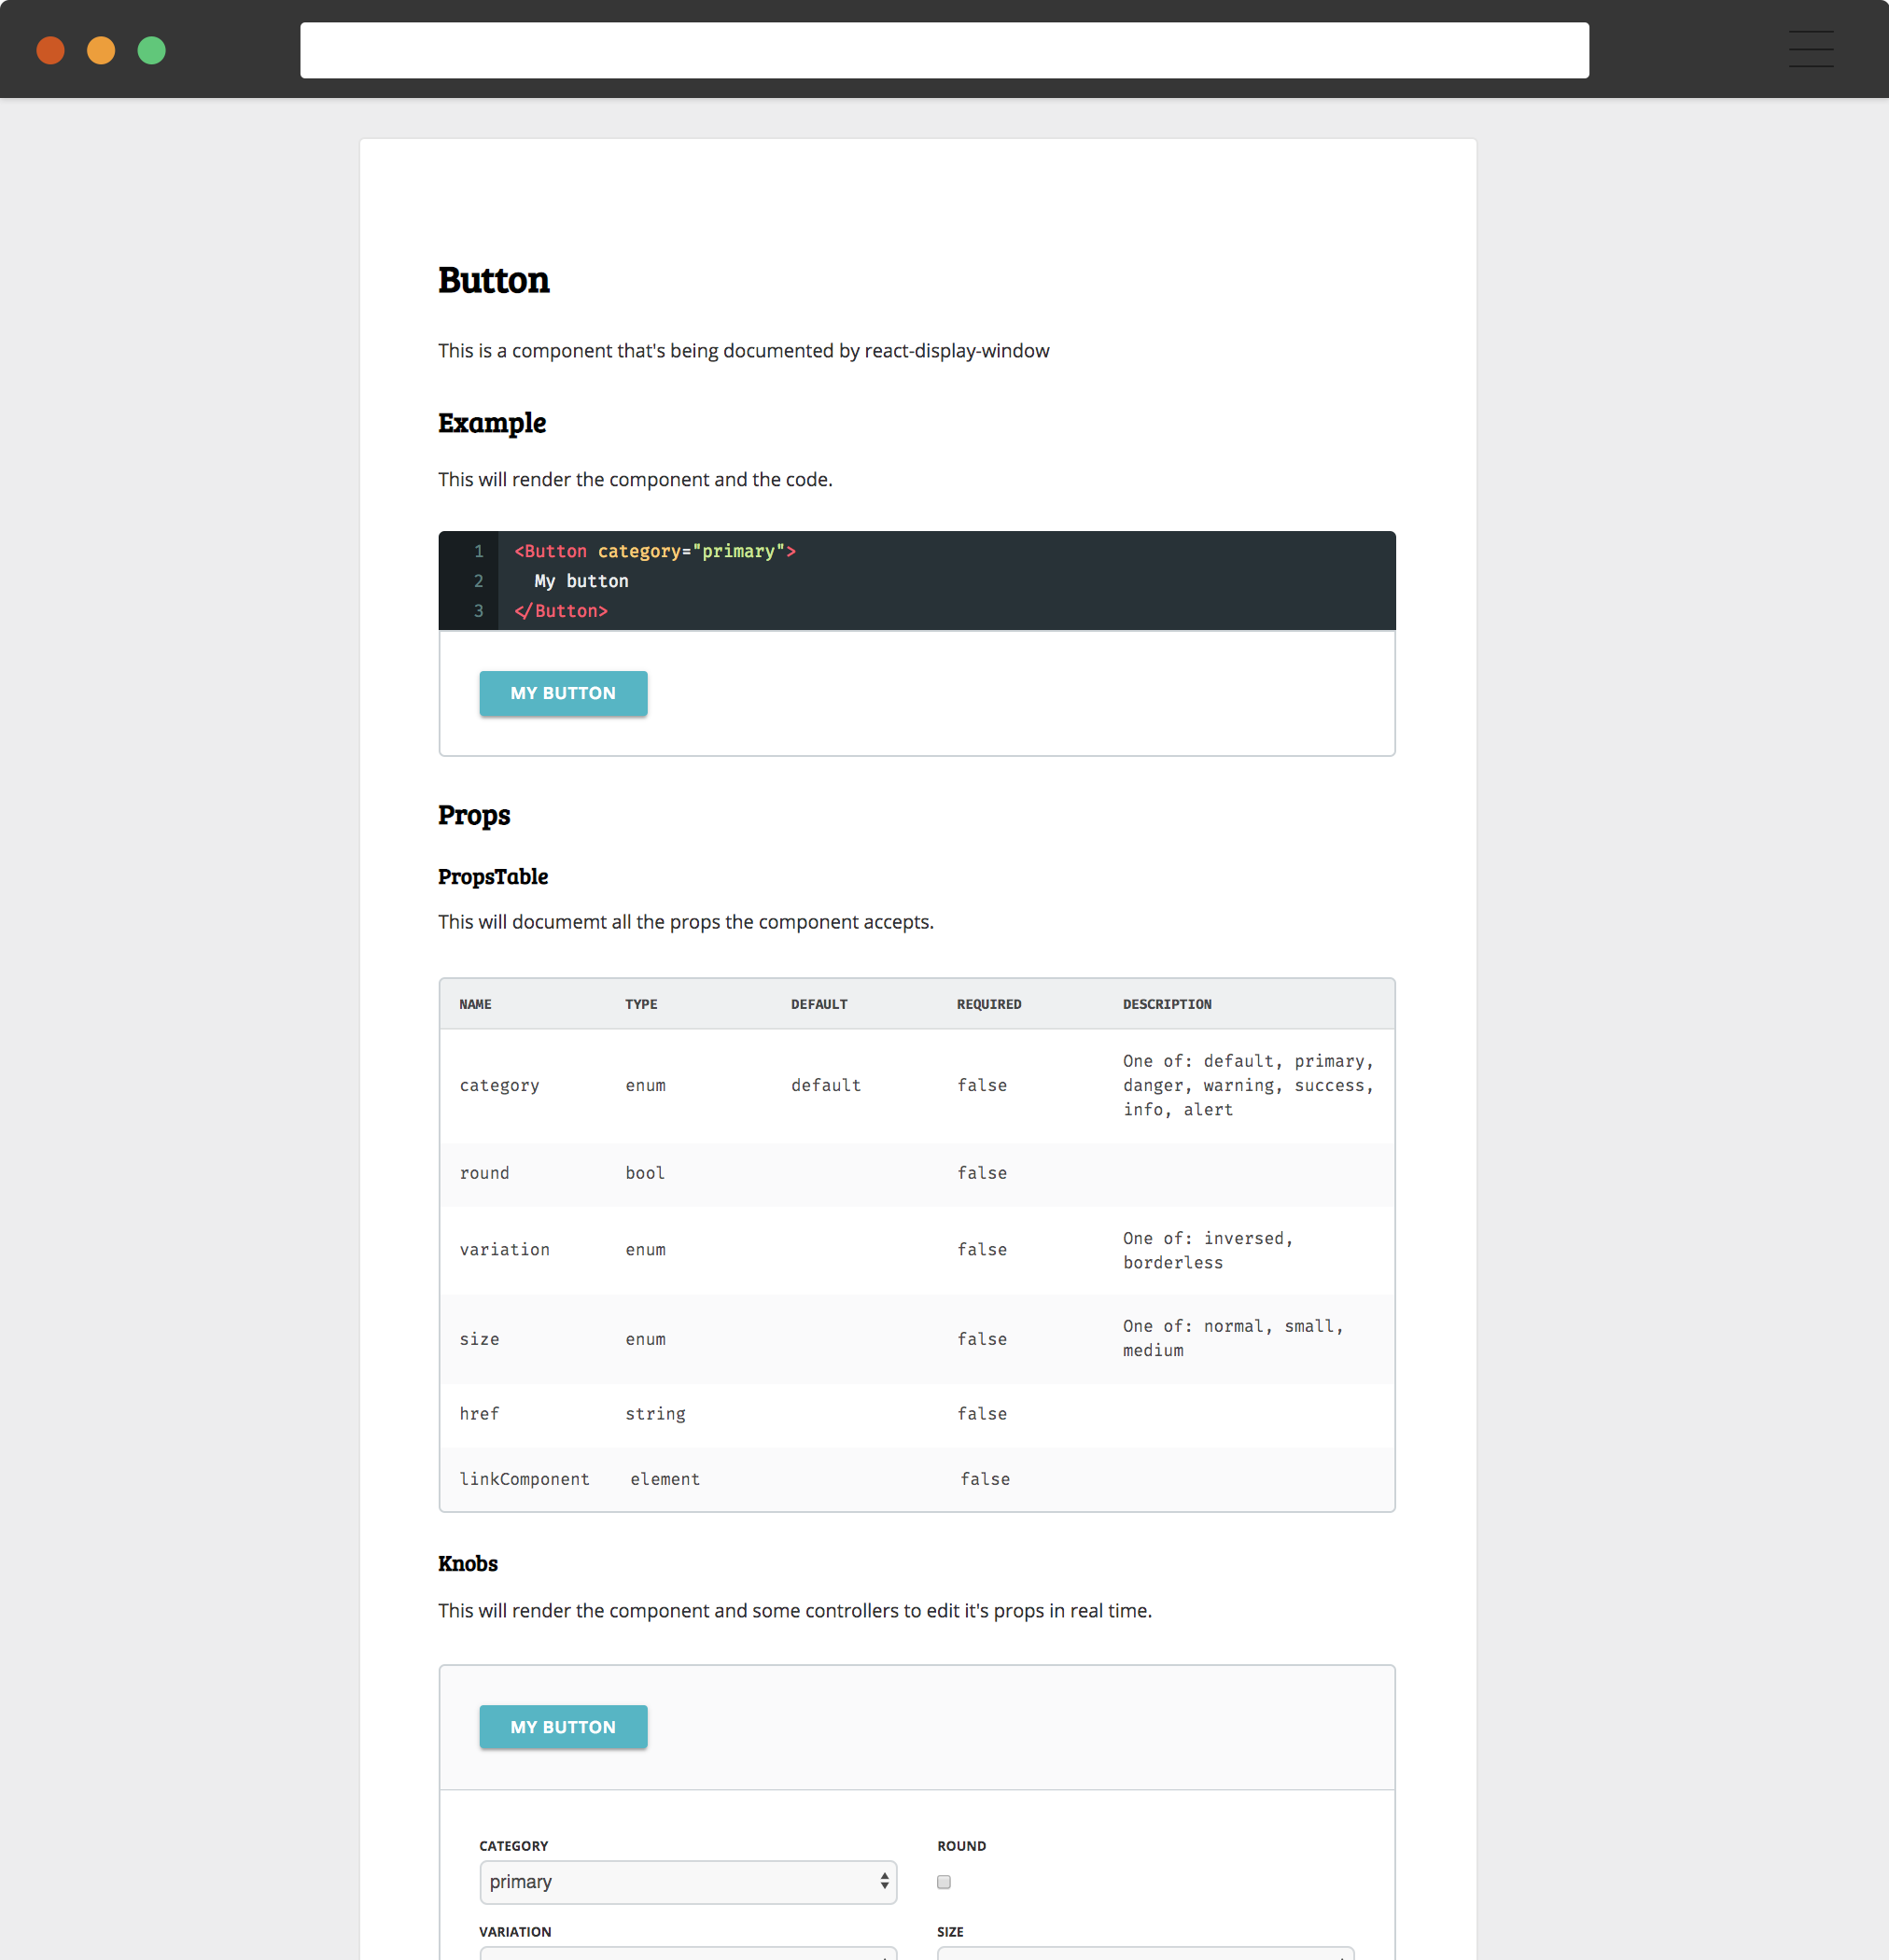Toggle the Round checkbox

click(943, 1881)
